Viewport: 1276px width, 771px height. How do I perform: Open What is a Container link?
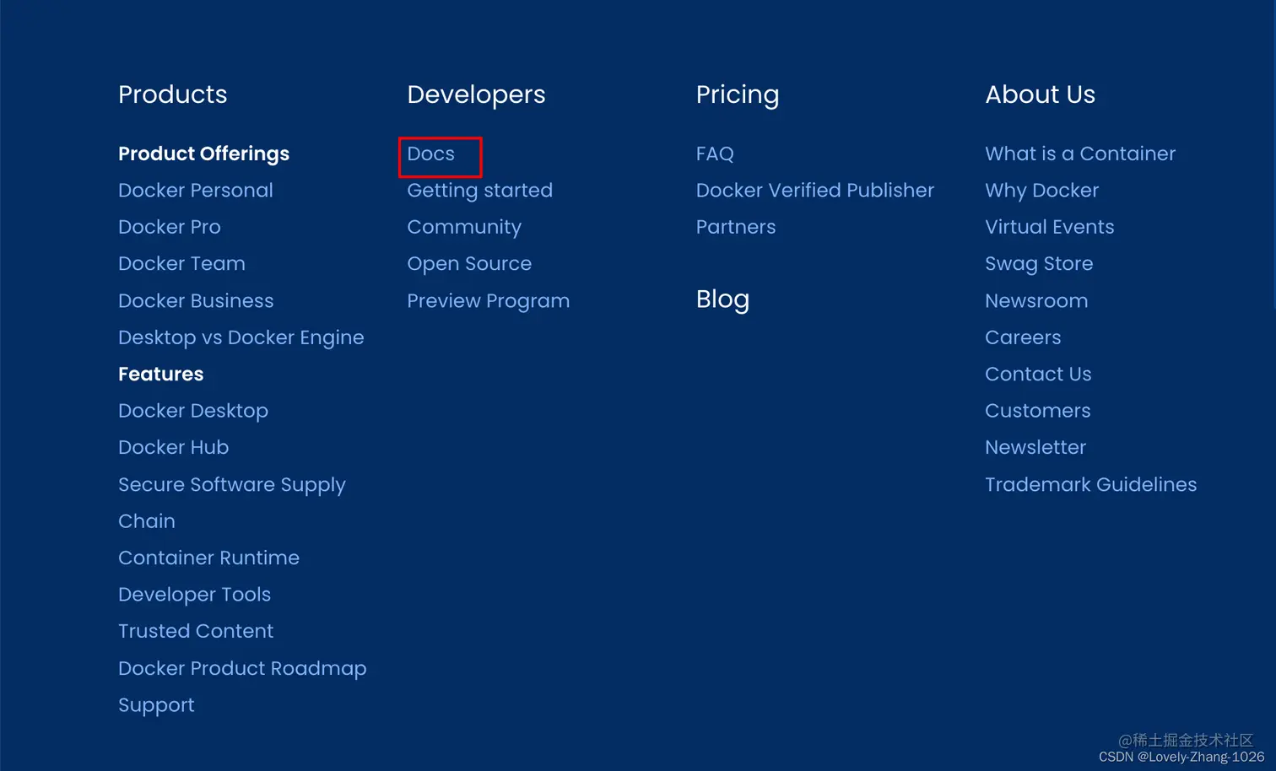tap(1080, 154)
